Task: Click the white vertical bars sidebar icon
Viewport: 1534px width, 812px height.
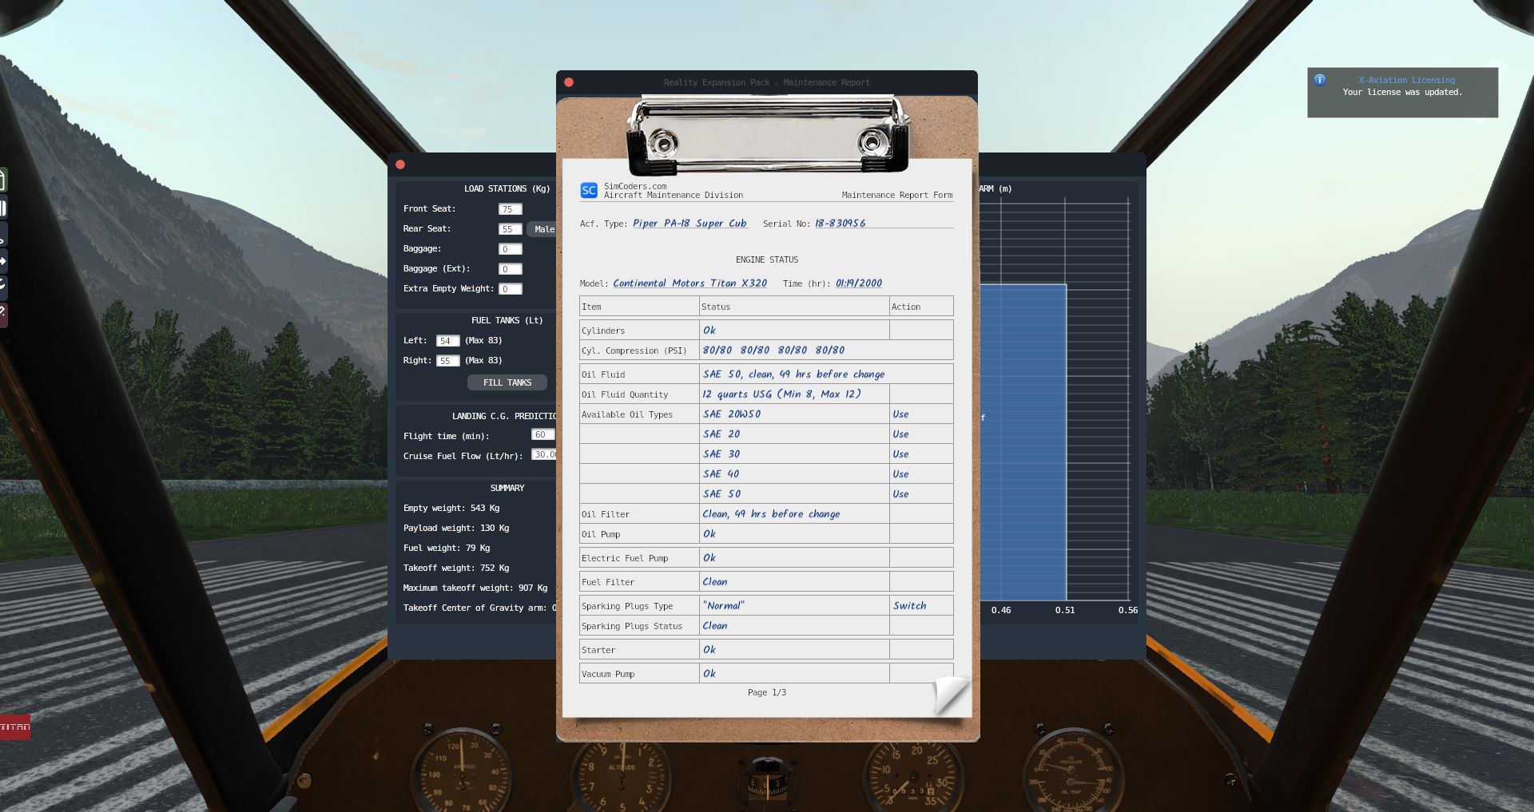Action: click(3, 209)
